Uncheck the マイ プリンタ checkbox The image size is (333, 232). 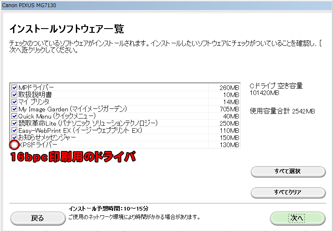14,102
